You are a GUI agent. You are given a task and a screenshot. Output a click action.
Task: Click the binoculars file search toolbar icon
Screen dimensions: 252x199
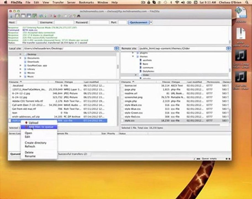78,16
